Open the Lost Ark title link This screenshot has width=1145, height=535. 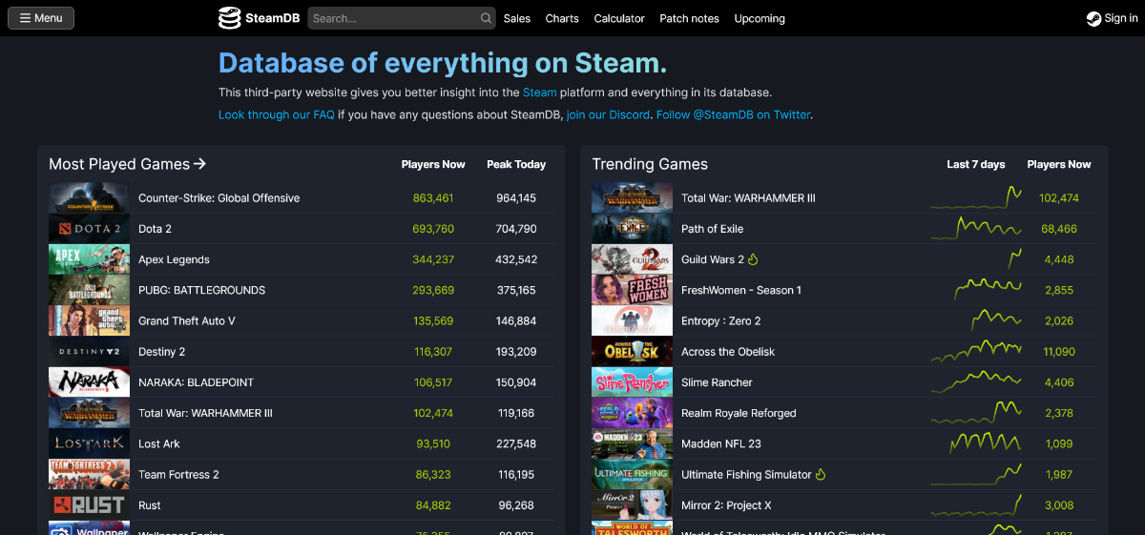point(158,443)
